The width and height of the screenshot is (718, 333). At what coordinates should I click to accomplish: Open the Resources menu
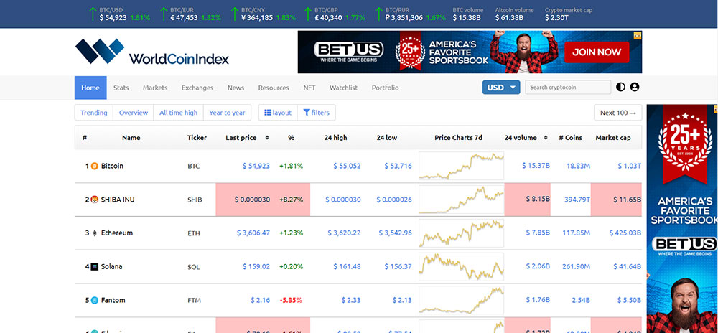click(274, 88)
